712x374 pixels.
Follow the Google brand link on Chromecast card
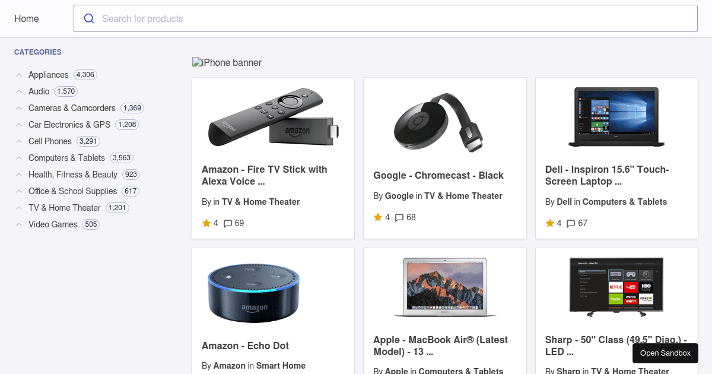(x=399, y=196)
